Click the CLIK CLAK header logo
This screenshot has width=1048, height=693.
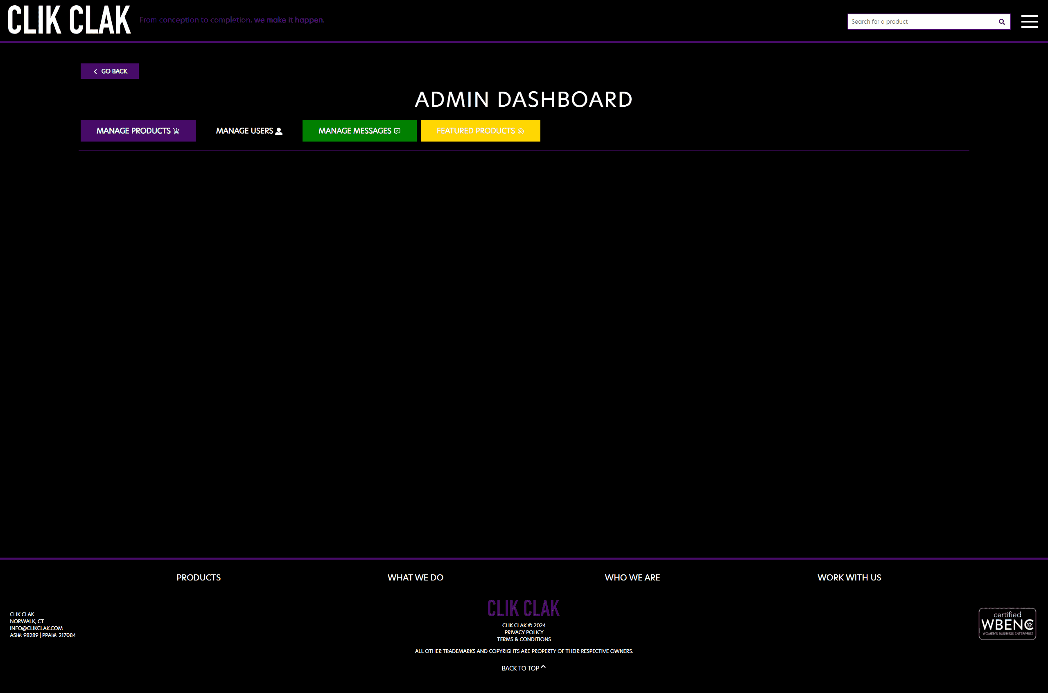(x=69, y=20)
